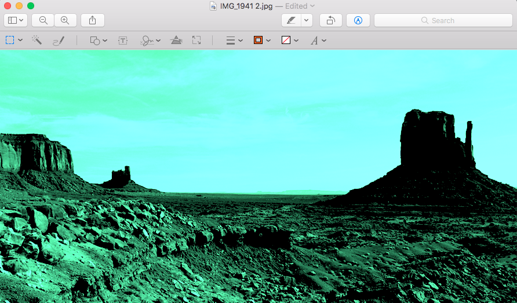
Task: Add a Text box
Action: coord(123,41)
